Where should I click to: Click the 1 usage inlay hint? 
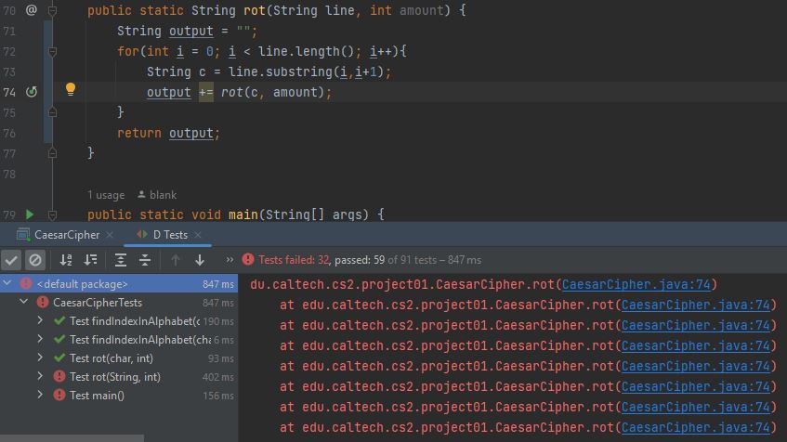click(x=105, y=195)
